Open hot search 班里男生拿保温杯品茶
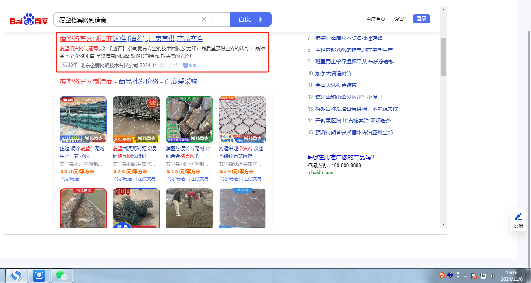Viewport: 531px width, 283px height. (x=355, y=62)
